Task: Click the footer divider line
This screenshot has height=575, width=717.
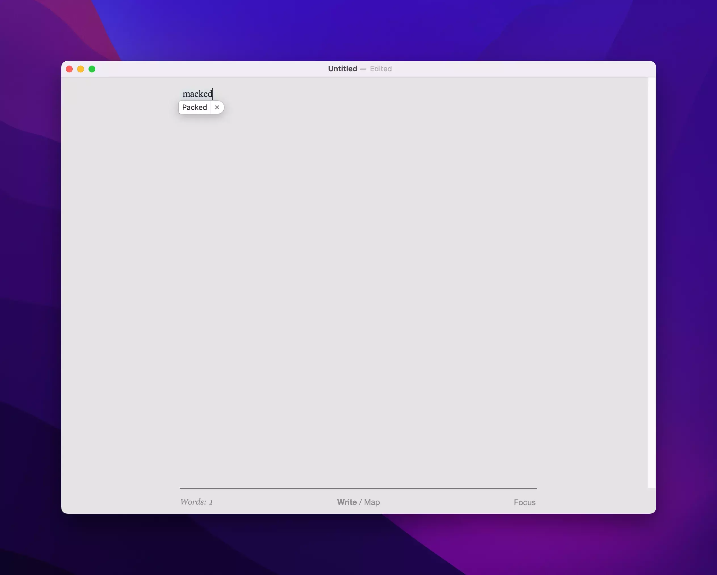Action: [359, 488]
